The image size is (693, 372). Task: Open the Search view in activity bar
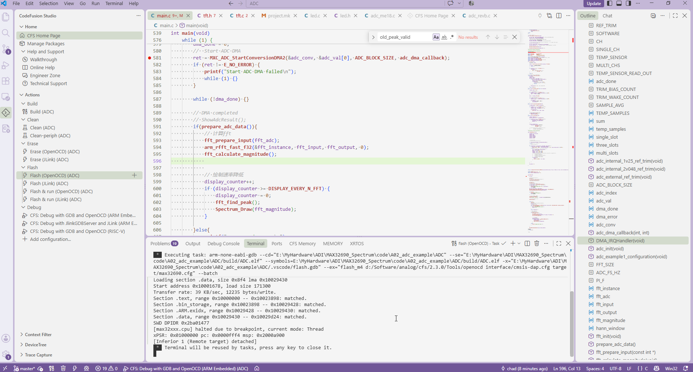click(x=6, y=33)
